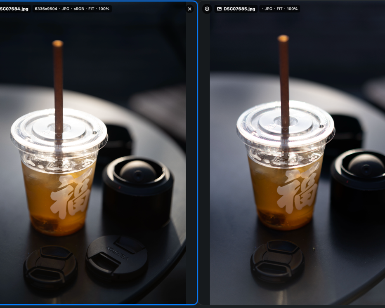Viewport: 385px width, 308px height.
Task: Click the stacked layers icon in right pane
Action: pyautogui.click(x=207, y=9)
